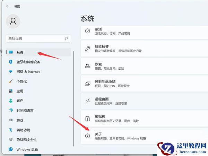Open the 剪贴板 clipboard entry
This screenshot has width=208, height=156.
[145, 119]
